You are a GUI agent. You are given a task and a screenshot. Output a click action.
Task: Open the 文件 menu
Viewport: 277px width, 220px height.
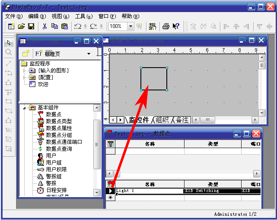pyautogui.click(x=13, y=16)
